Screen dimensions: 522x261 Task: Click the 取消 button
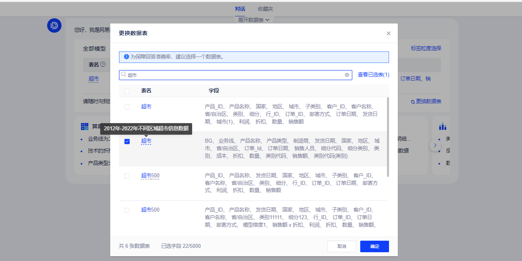point(341,246)
